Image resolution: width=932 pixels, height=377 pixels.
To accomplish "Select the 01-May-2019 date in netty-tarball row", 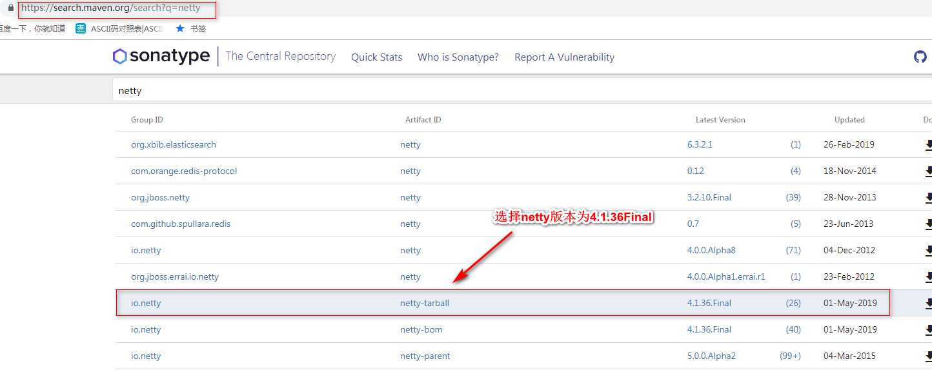I will tap(850, 303).
